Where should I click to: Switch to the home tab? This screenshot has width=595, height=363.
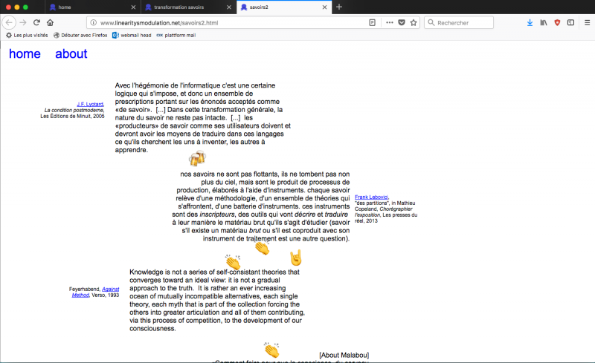coord(92,7)
